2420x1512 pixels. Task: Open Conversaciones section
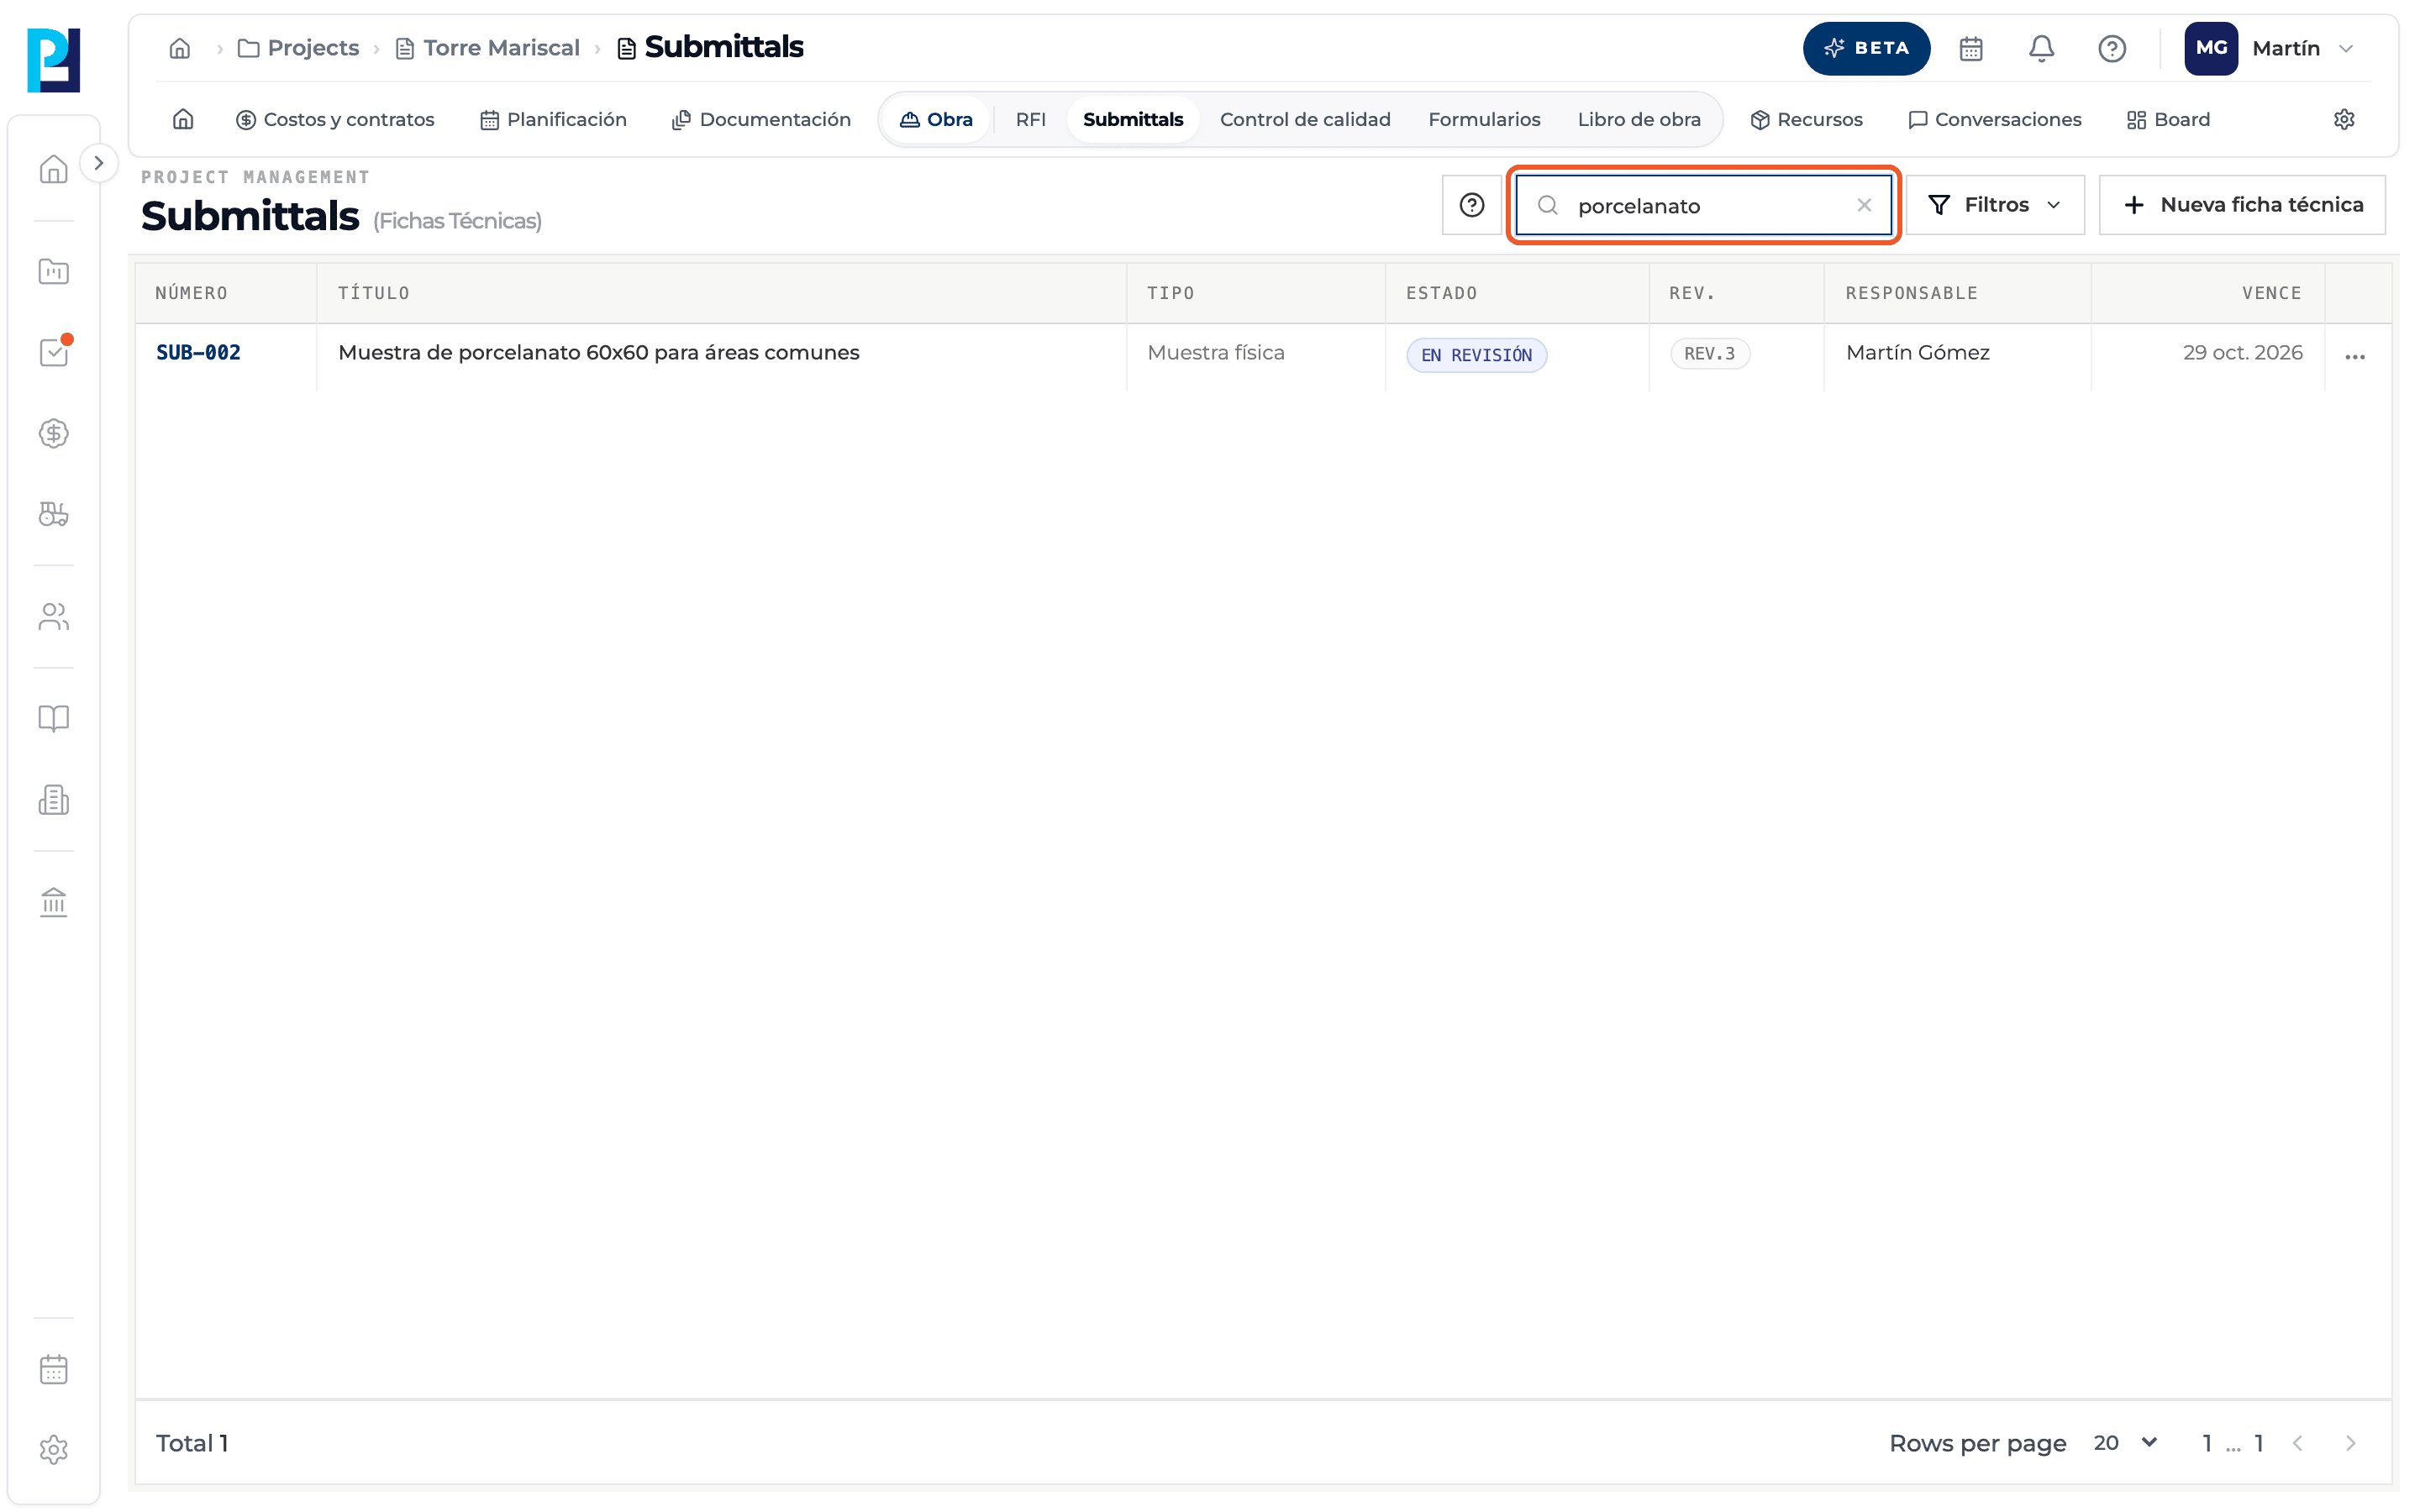pos(1994,120)
